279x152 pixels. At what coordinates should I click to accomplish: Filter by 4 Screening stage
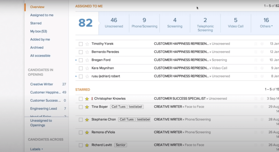(x=175, y=23)
